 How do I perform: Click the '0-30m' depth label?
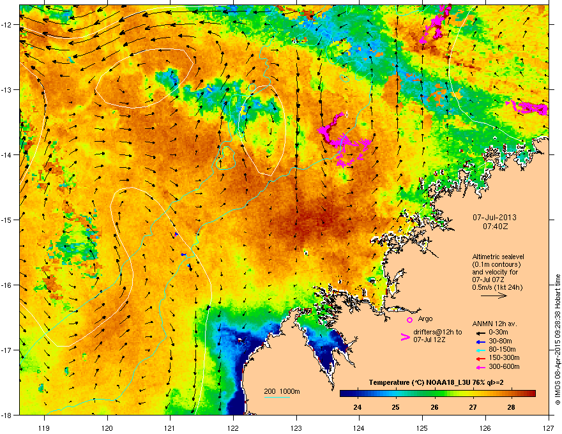(x=498, y=333)
